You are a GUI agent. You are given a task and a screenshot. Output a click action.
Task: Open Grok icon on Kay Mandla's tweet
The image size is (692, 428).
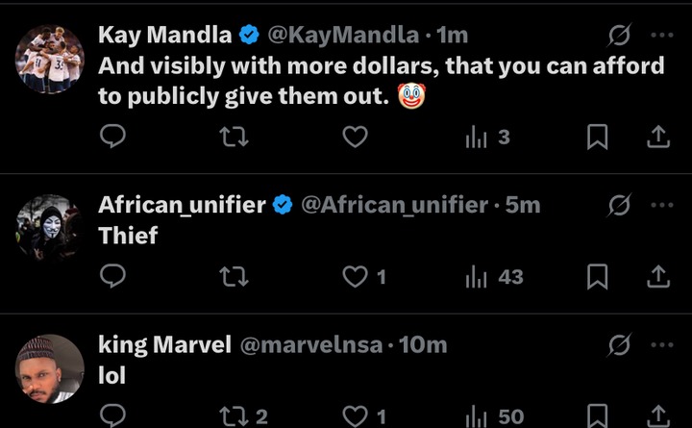619,35
